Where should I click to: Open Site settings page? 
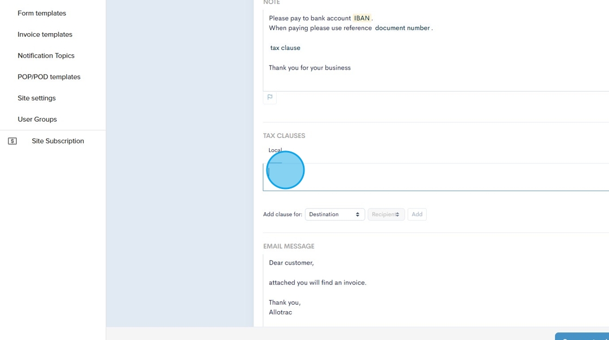pyautogui.click(x=37, y=98)
